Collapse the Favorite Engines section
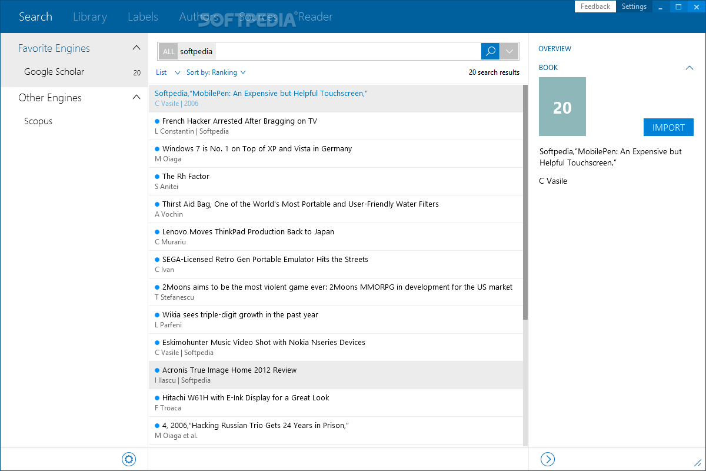The image size is (706, 471). click(x=136, y=48)
